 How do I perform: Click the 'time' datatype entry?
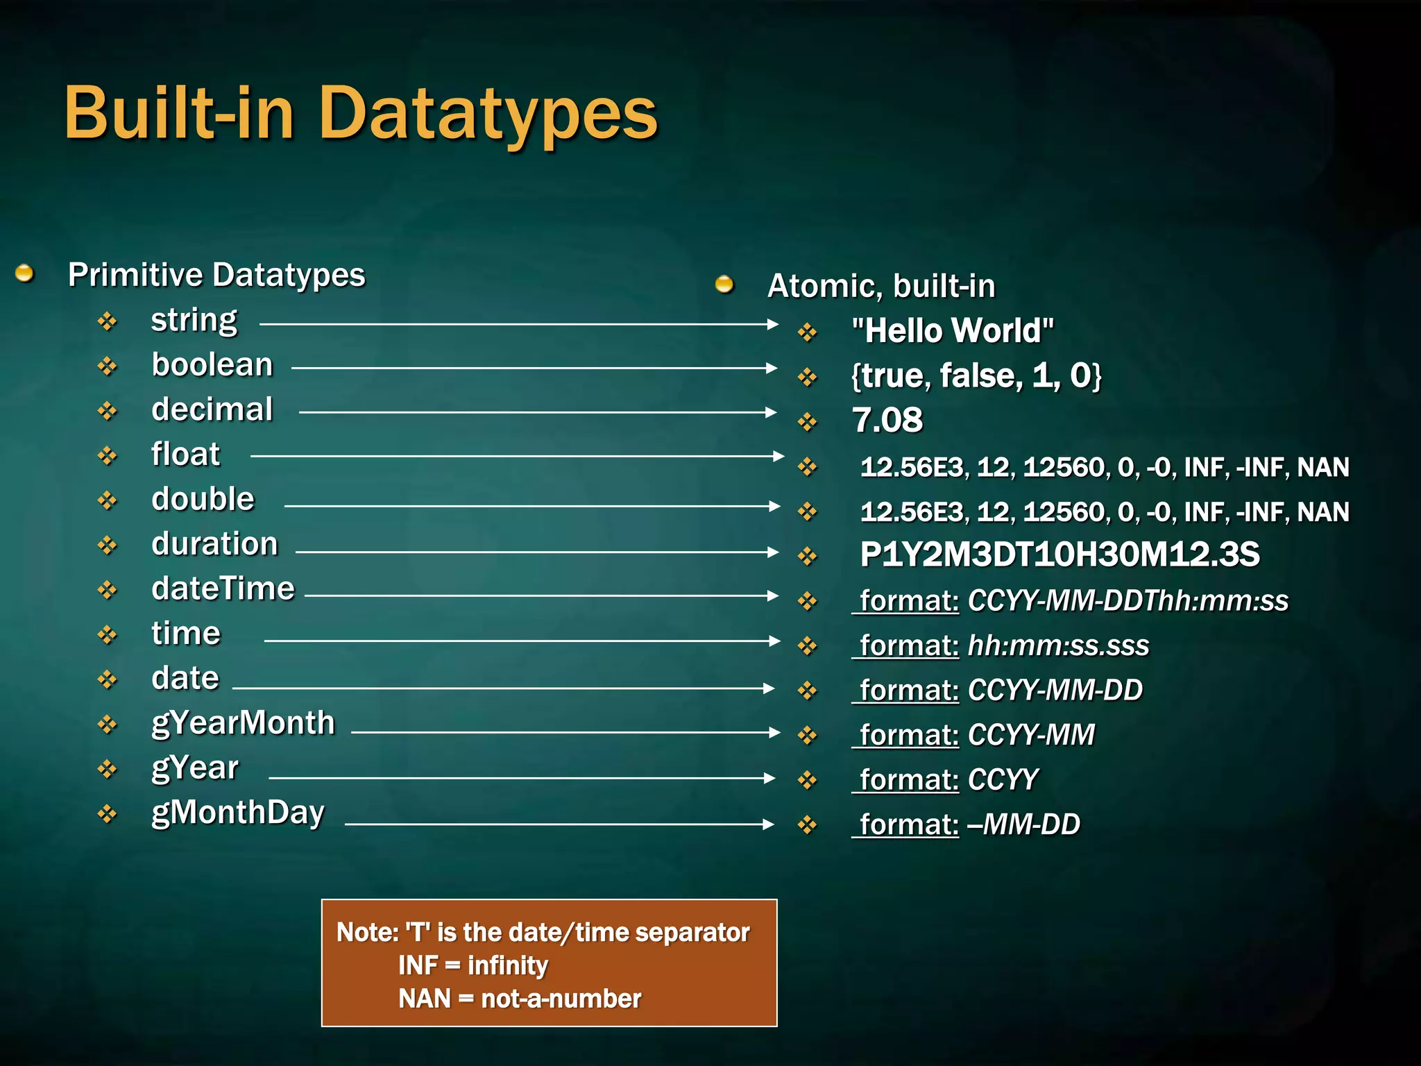pyautogui.click(x=186, y=634)
